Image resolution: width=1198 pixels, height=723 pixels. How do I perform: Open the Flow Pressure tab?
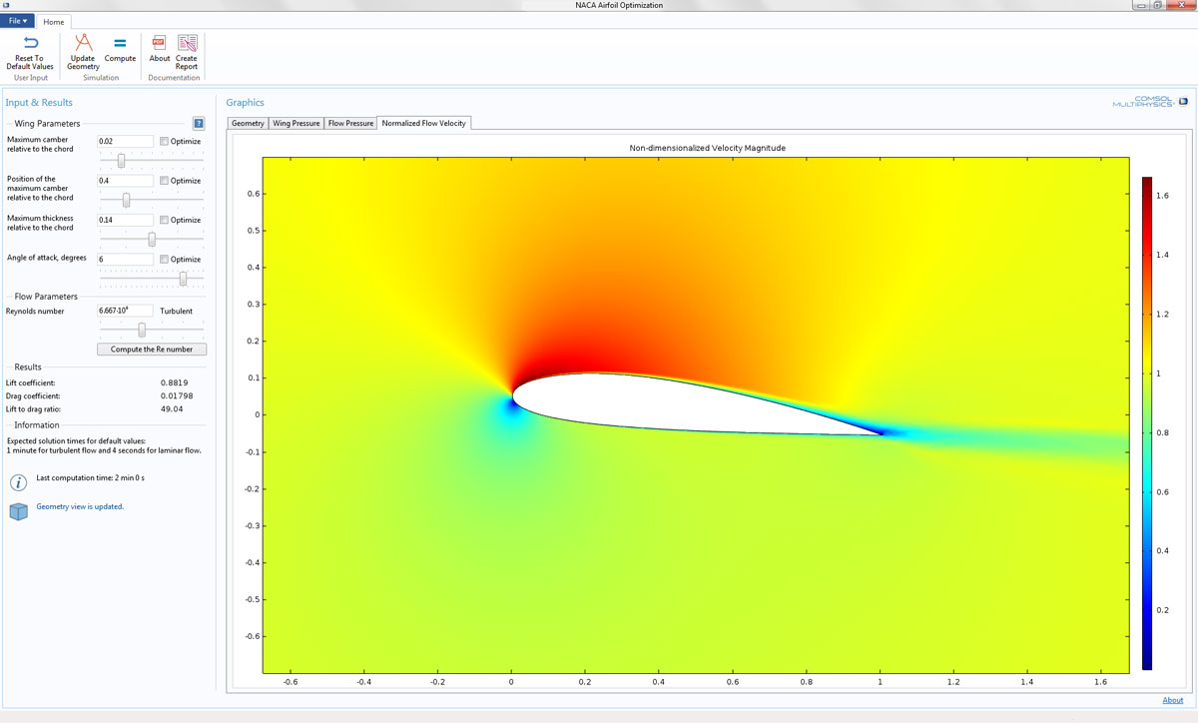(350, 124)
